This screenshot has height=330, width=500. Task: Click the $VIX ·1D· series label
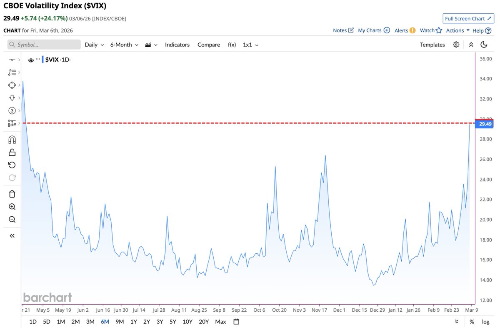pyautogui.click(x=58, y=60)
